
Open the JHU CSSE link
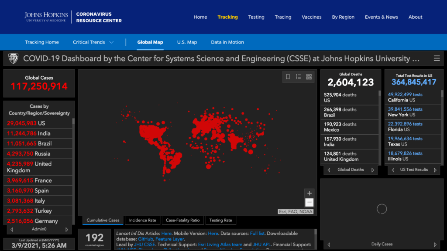(144, 244)
